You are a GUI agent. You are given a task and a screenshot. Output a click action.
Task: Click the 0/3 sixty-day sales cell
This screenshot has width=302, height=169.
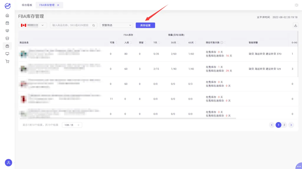pos(190,84)
